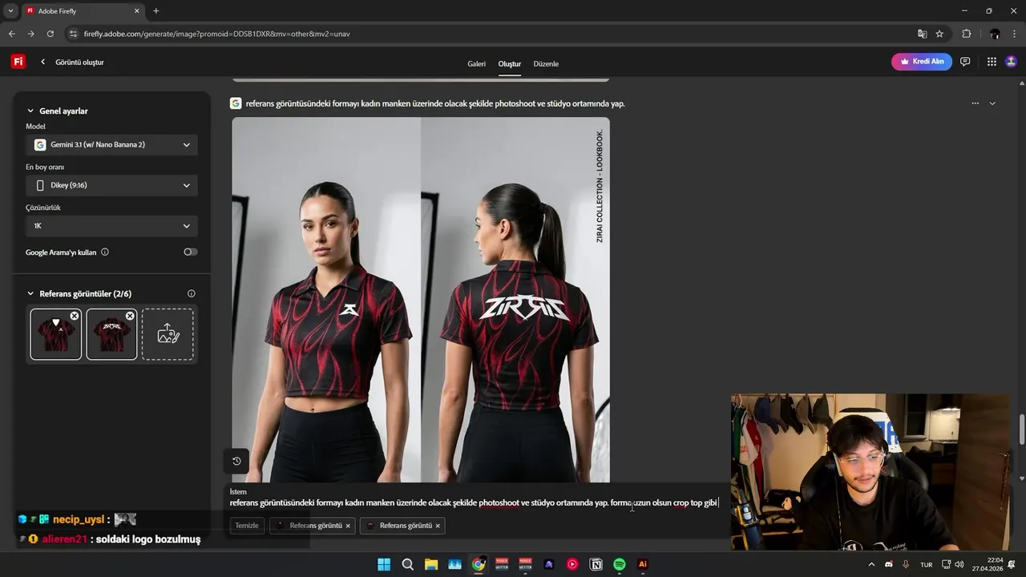Screen dimensions: 1026x577
Task: Click the browser forward arrow
Action: coord(30,34)
